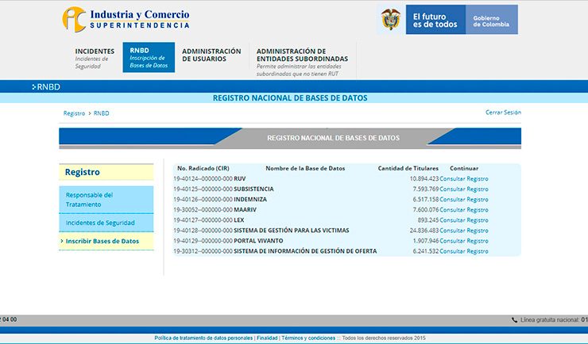The image size is (588, 344).
Task: Click Cerrar Sesión to log out
Action: (503, 113)
